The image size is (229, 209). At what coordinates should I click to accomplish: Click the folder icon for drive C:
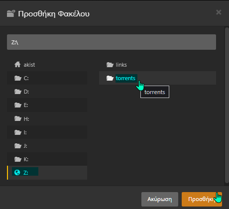(18, 78)
